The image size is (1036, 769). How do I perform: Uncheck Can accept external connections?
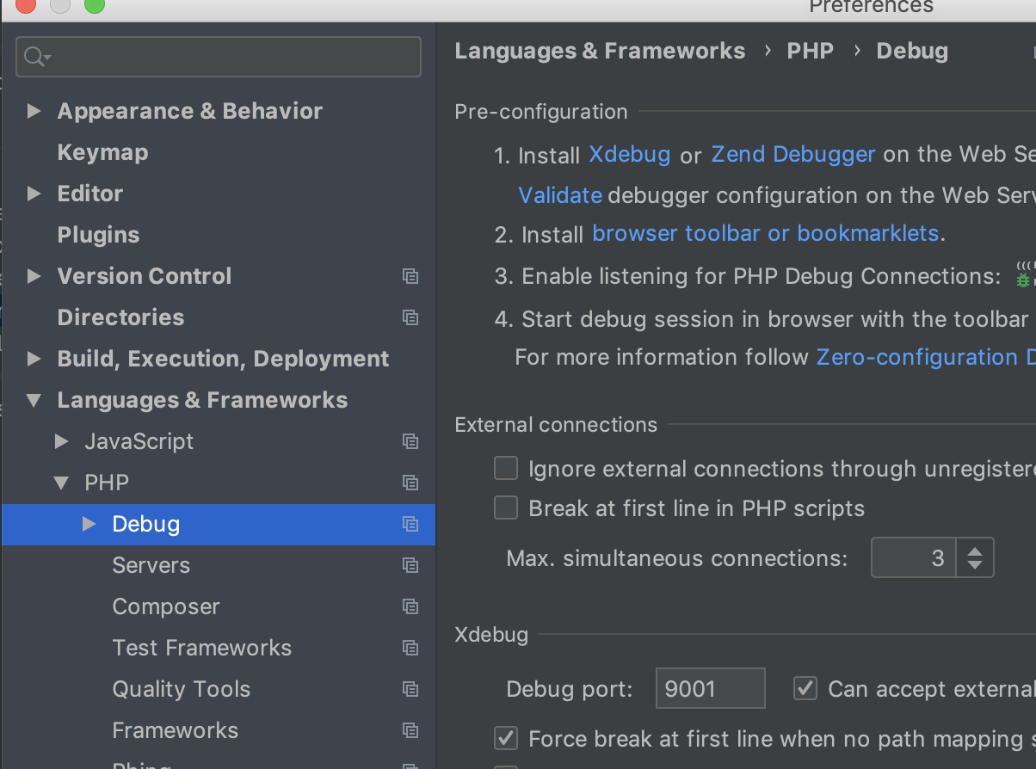pos(805,688)
